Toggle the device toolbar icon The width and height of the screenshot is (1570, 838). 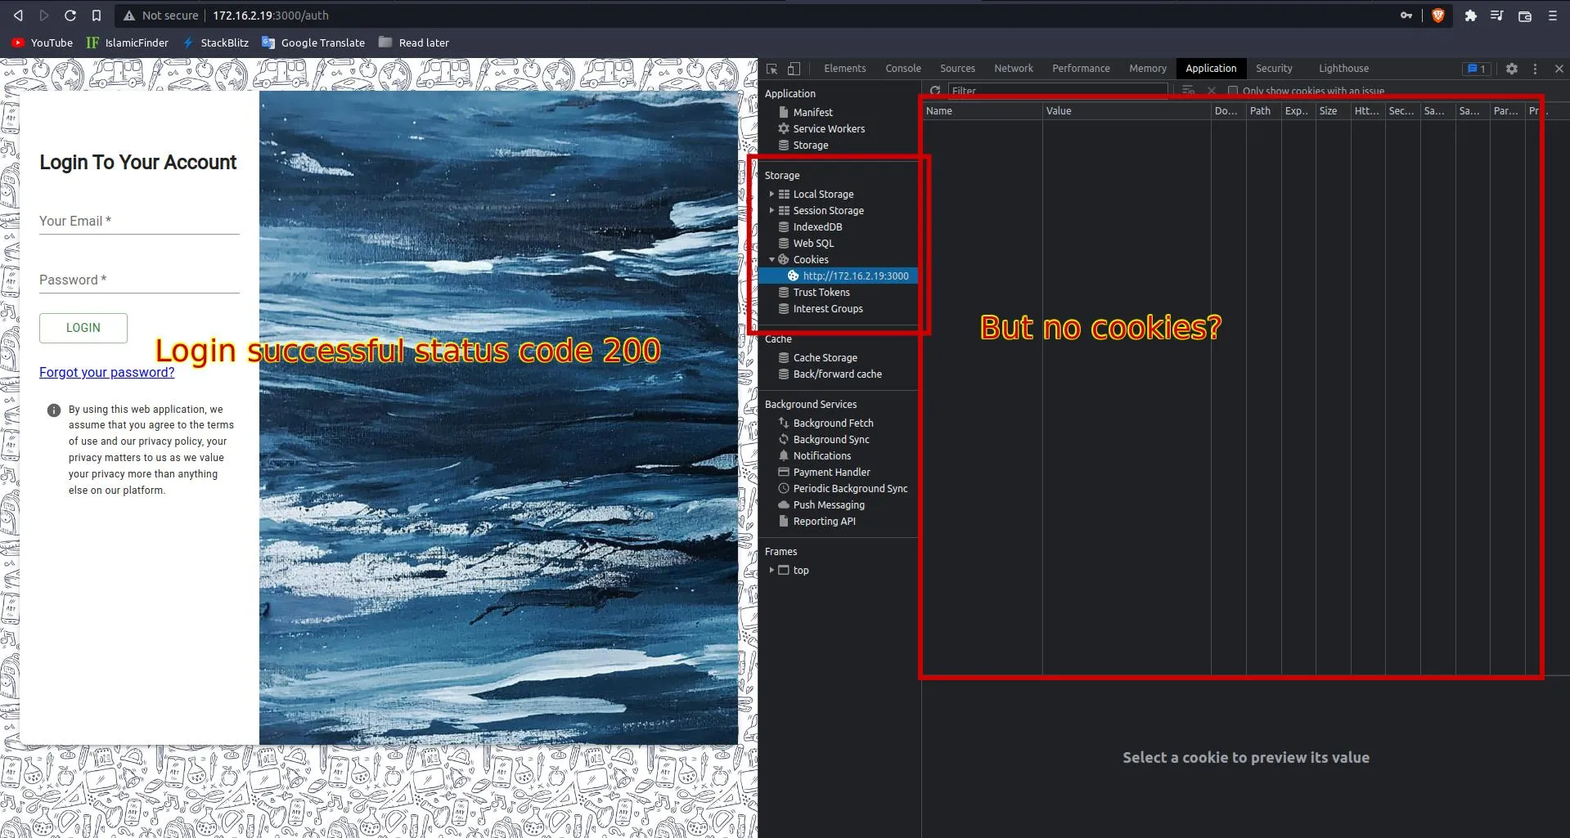pos(794,69)
